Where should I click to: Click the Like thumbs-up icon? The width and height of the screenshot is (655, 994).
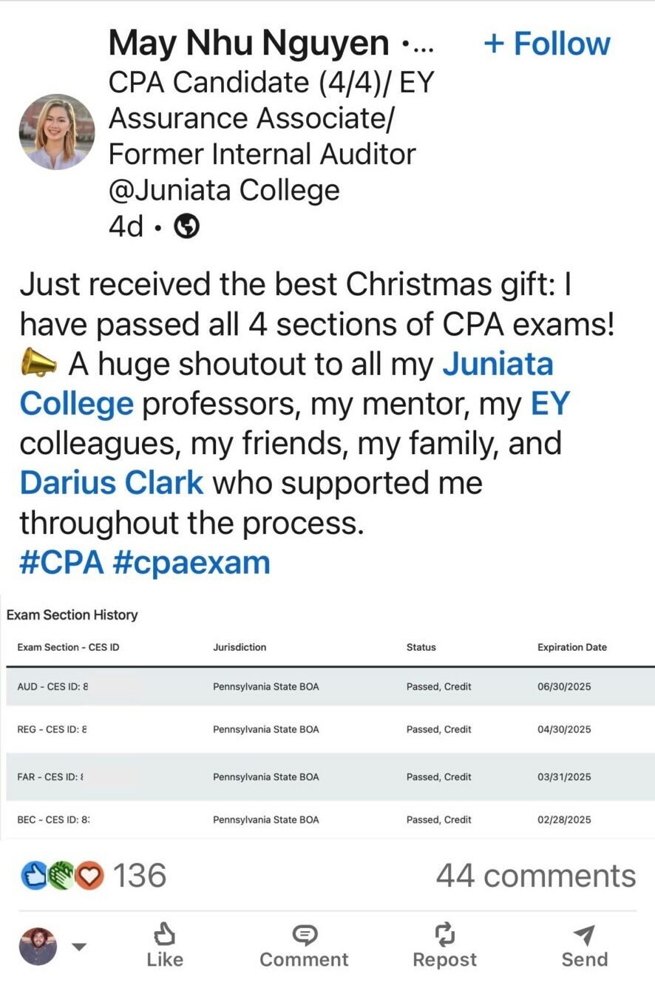click(164, 935)
